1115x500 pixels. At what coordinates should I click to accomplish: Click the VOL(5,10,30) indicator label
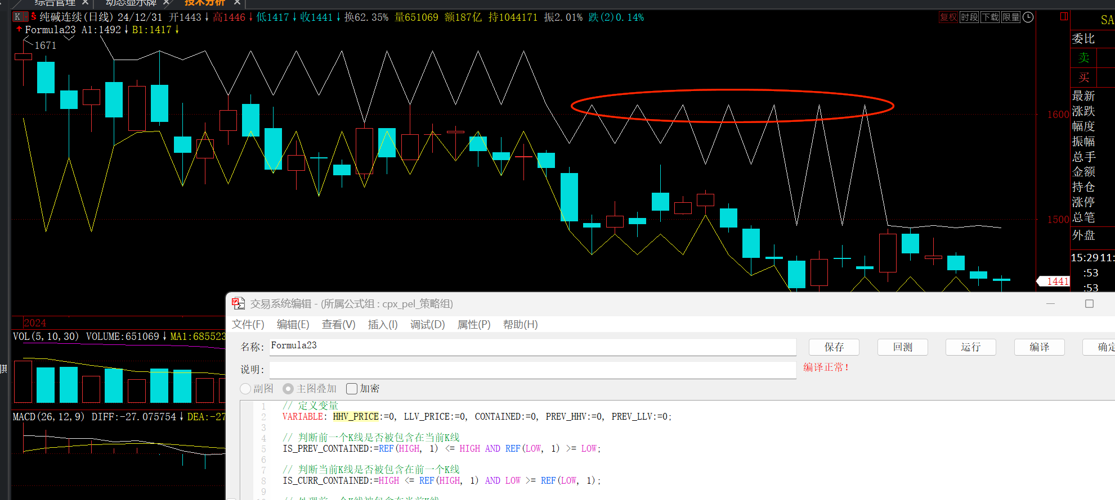46,337
